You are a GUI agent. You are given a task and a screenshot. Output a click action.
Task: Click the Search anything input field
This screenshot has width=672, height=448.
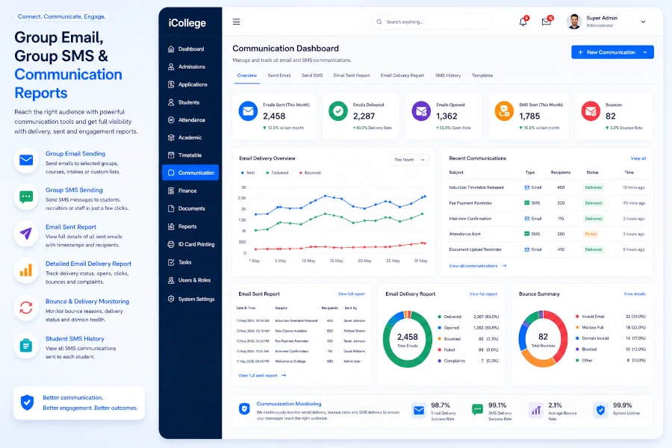(431, 22)
